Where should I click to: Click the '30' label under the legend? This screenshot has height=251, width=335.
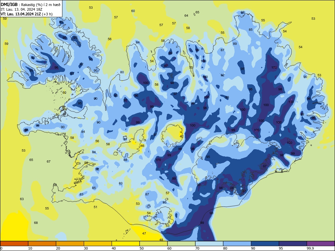[x=86, y=248]
